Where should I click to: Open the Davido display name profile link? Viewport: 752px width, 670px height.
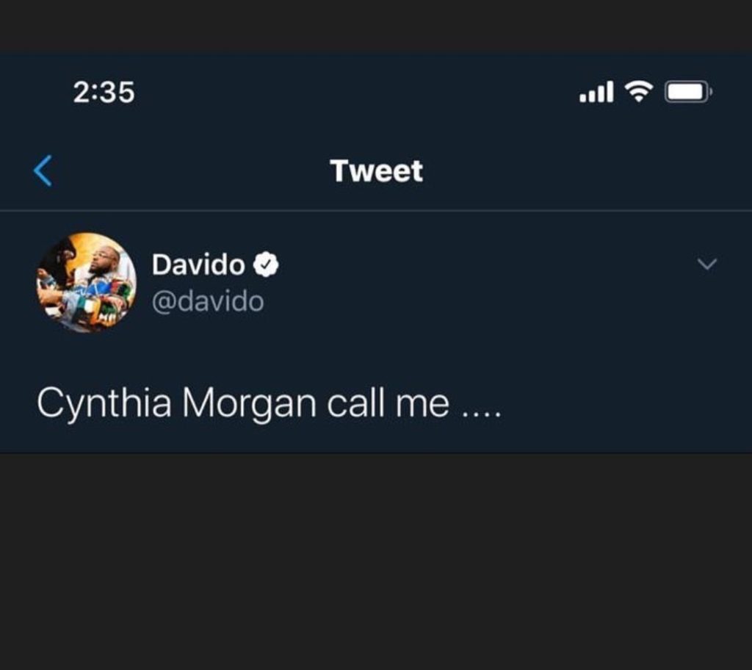[198, 264]
